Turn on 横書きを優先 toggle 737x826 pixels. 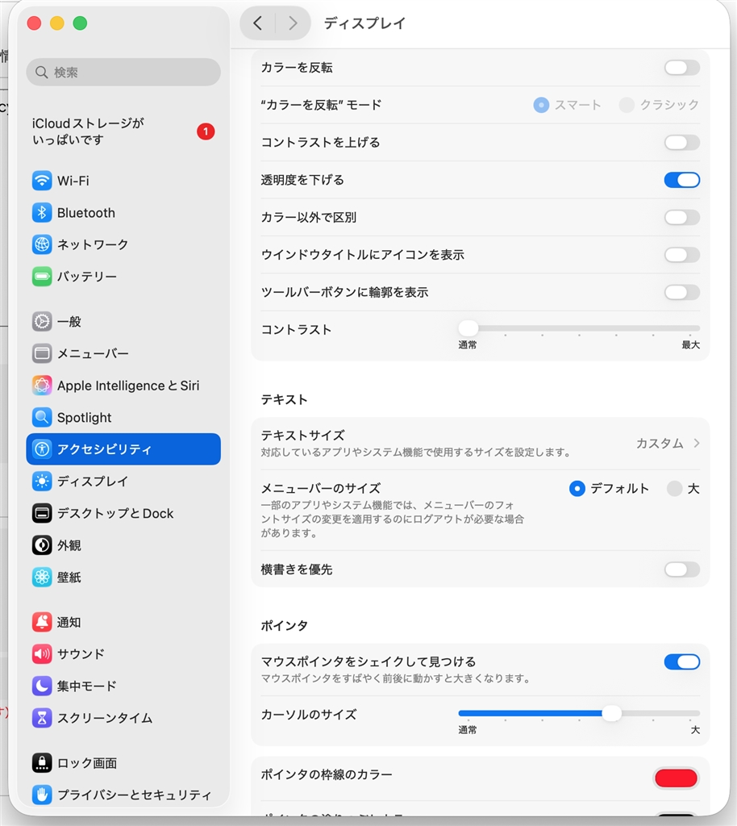[681, 569]
